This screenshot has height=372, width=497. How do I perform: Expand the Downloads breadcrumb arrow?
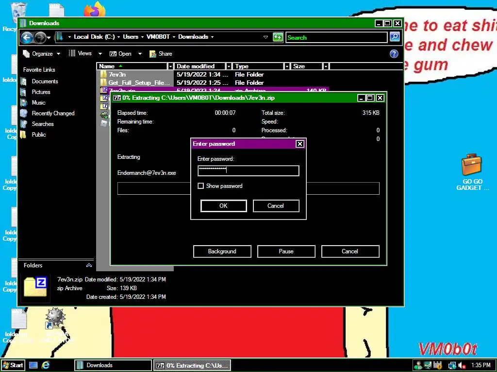click(213, 37)
